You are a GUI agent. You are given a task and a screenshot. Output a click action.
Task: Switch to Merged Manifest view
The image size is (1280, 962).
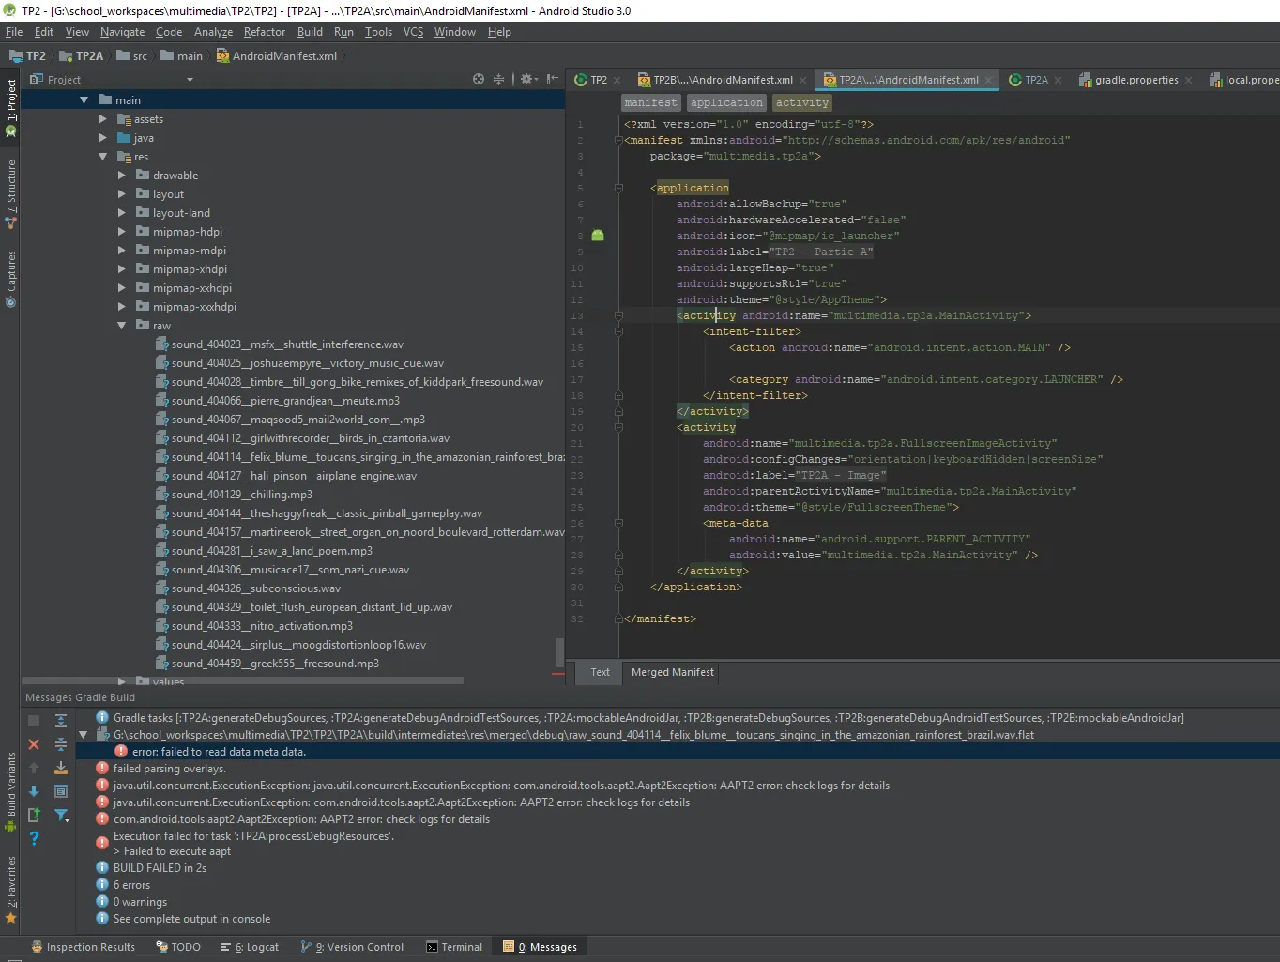pyautogui.click(x=672, y=672)
